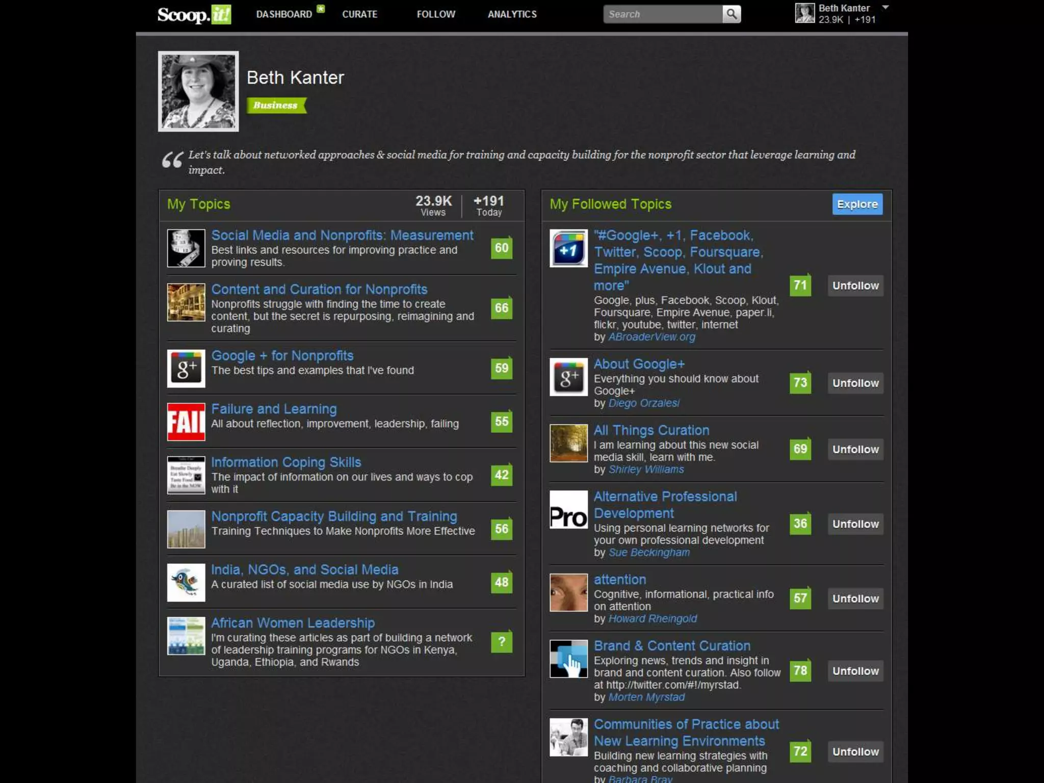
Task: Go to the Analytics menu item
Action: coord(512,14)
